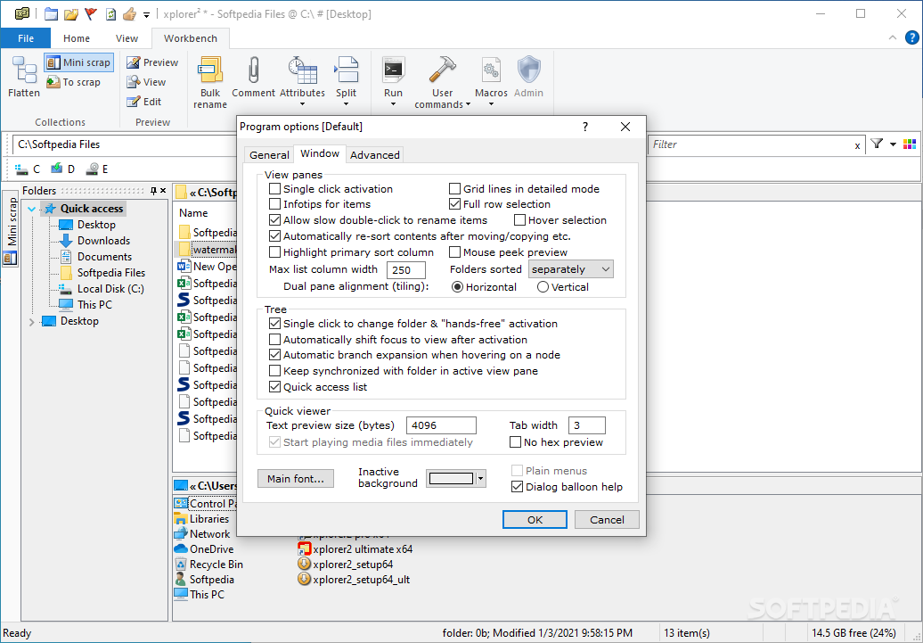
Task: Click the colored grid icon beside filter
Action: pos(910,144)
